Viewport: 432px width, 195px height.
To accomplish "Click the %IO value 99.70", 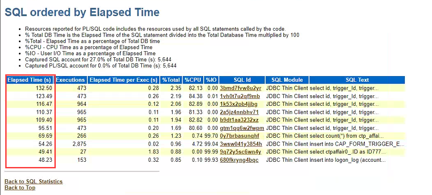I will (x=211, y=136).
